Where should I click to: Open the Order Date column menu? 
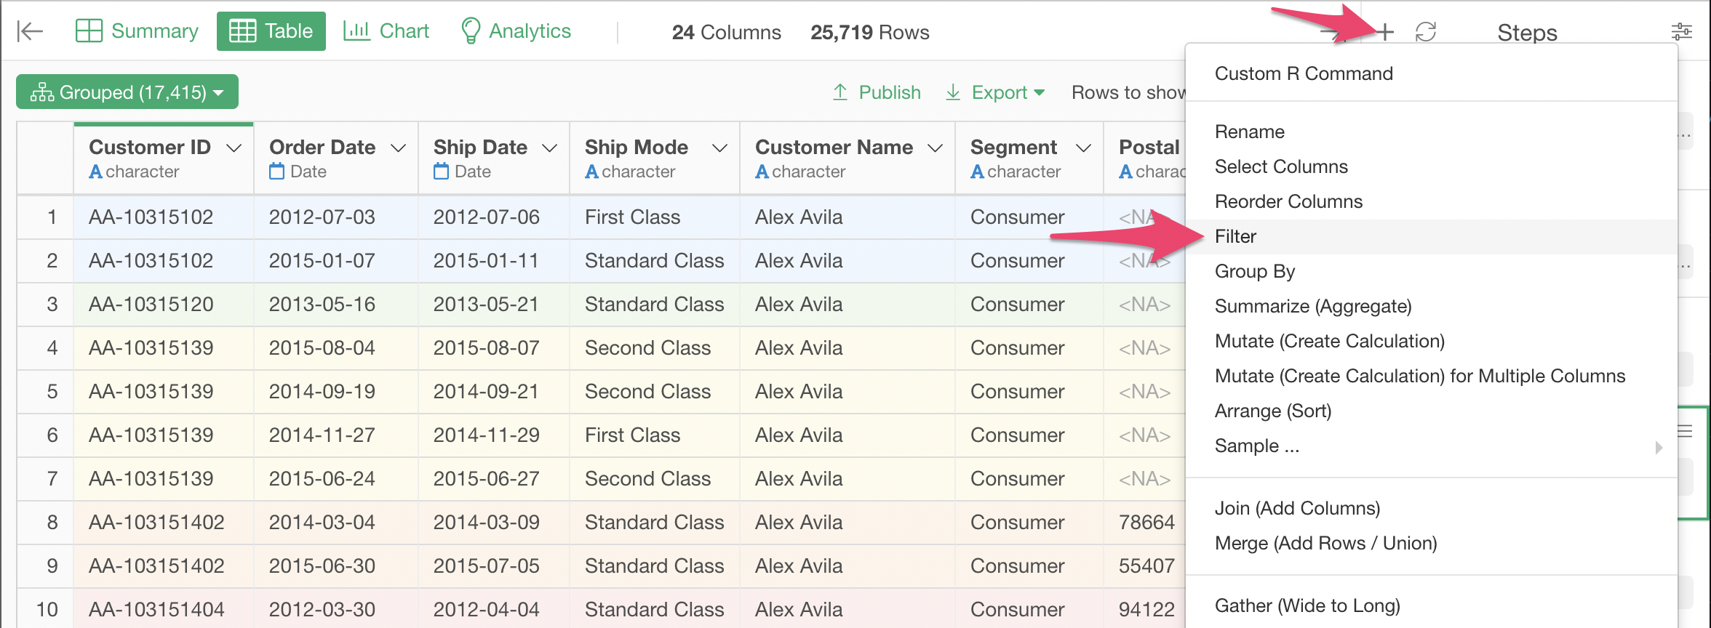(398, 148)
